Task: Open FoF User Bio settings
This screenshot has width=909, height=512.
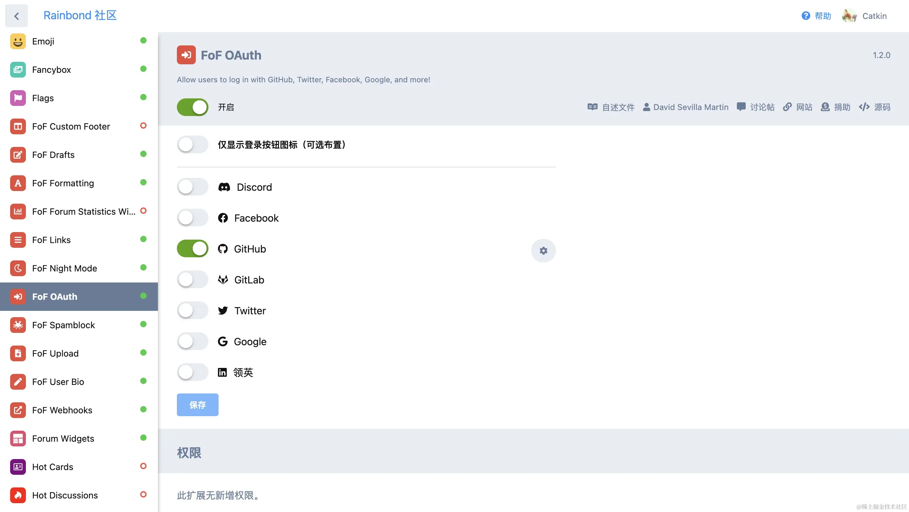Action: [79, 382]
